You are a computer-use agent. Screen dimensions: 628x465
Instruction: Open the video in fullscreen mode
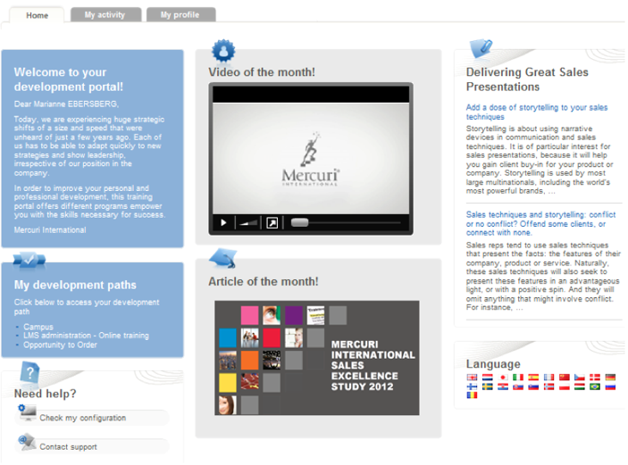[x=272, y=222]
